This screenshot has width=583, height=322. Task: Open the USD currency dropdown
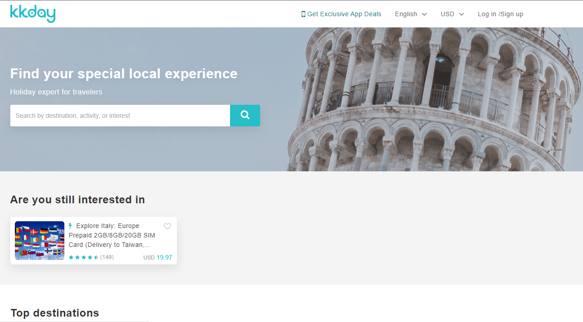tap(452, 14)
